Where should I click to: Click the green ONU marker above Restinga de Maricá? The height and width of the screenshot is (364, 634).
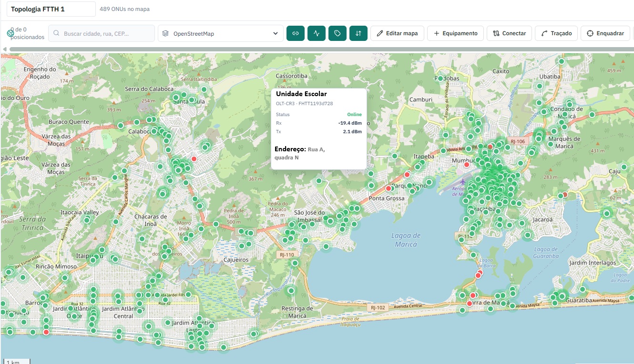click(291, 291)
